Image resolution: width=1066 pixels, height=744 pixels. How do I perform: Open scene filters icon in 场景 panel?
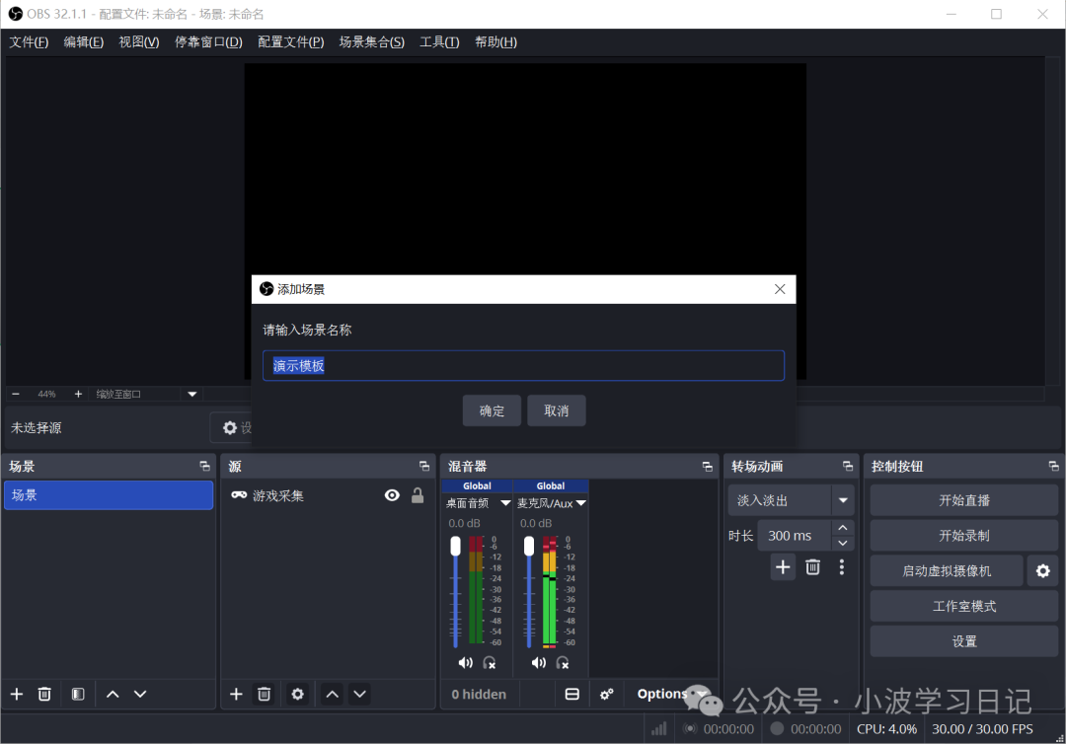(77, 694)
